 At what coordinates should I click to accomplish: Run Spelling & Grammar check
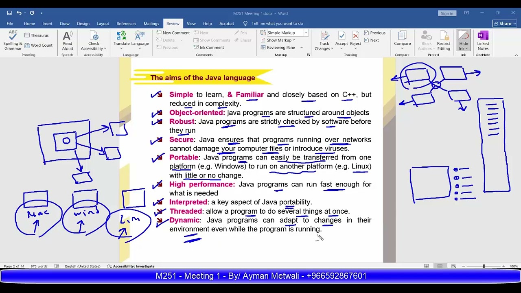13,41
